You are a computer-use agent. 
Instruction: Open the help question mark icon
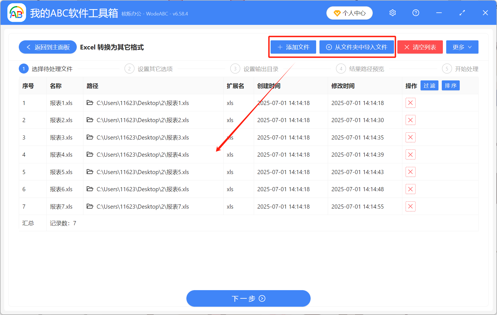coord(416,13)
